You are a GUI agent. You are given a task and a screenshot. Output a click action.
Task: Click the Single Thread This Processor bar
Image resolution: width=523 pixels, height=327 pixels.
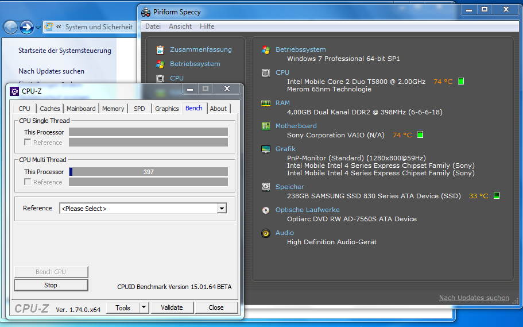[x=149, y=132]
